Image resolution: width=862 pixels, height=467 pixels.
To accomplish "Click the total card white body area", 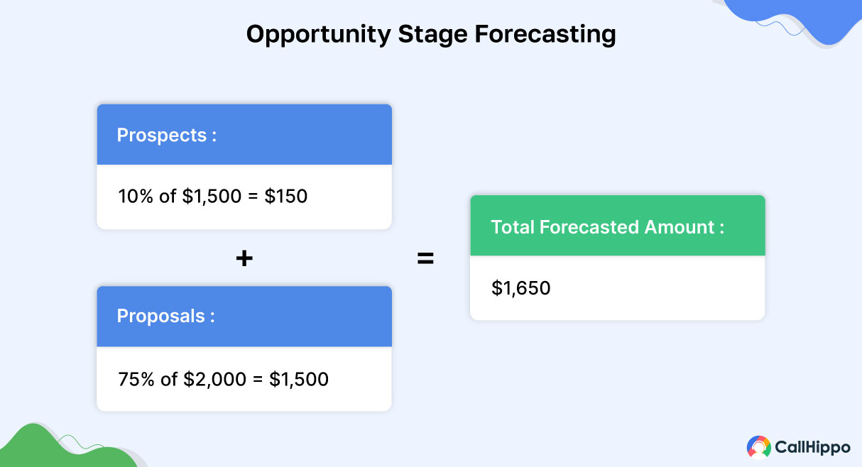I will coord(618,288).
